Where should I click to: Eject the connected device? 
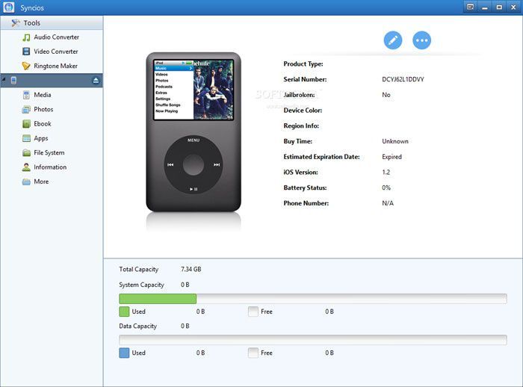point(96,81)
